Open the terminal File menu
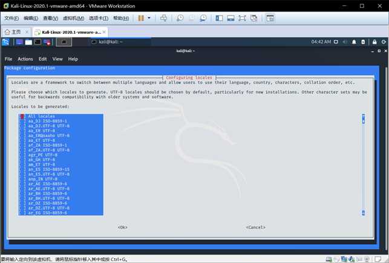 click(8, 59)
